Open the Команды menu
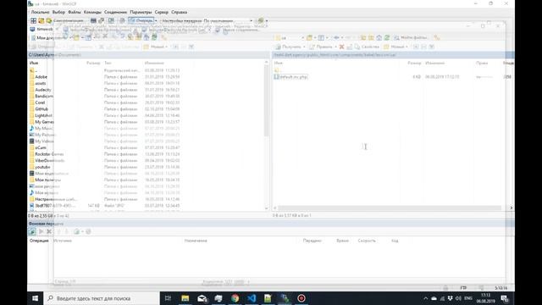 92,12
